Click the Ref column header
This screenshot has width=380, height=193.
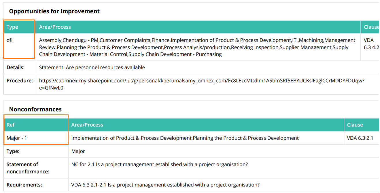[x=36, y=125]
